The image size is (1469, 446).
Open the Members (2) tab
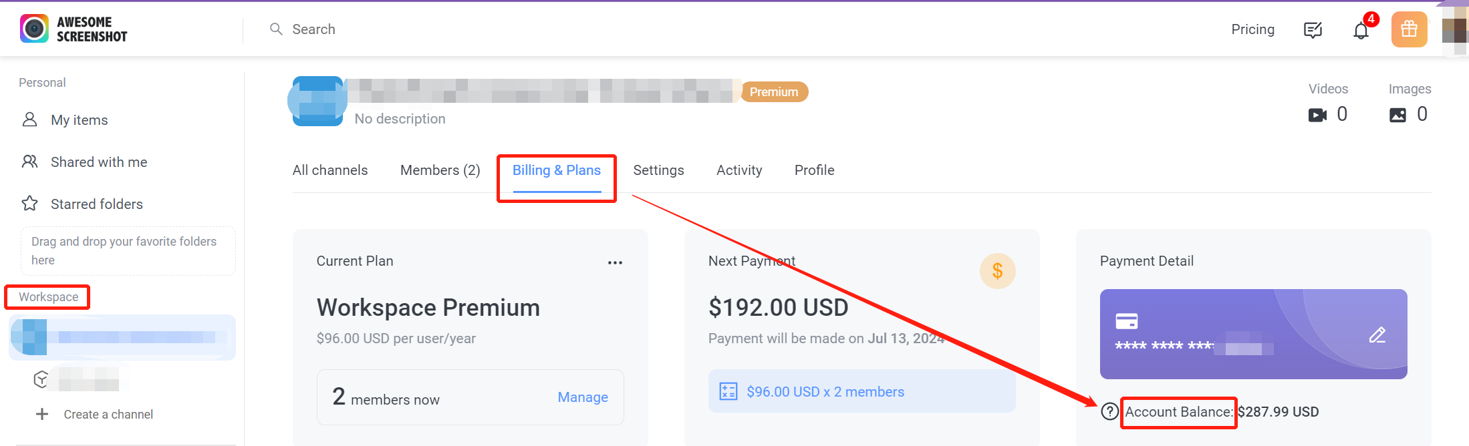(x=440, y=170)
